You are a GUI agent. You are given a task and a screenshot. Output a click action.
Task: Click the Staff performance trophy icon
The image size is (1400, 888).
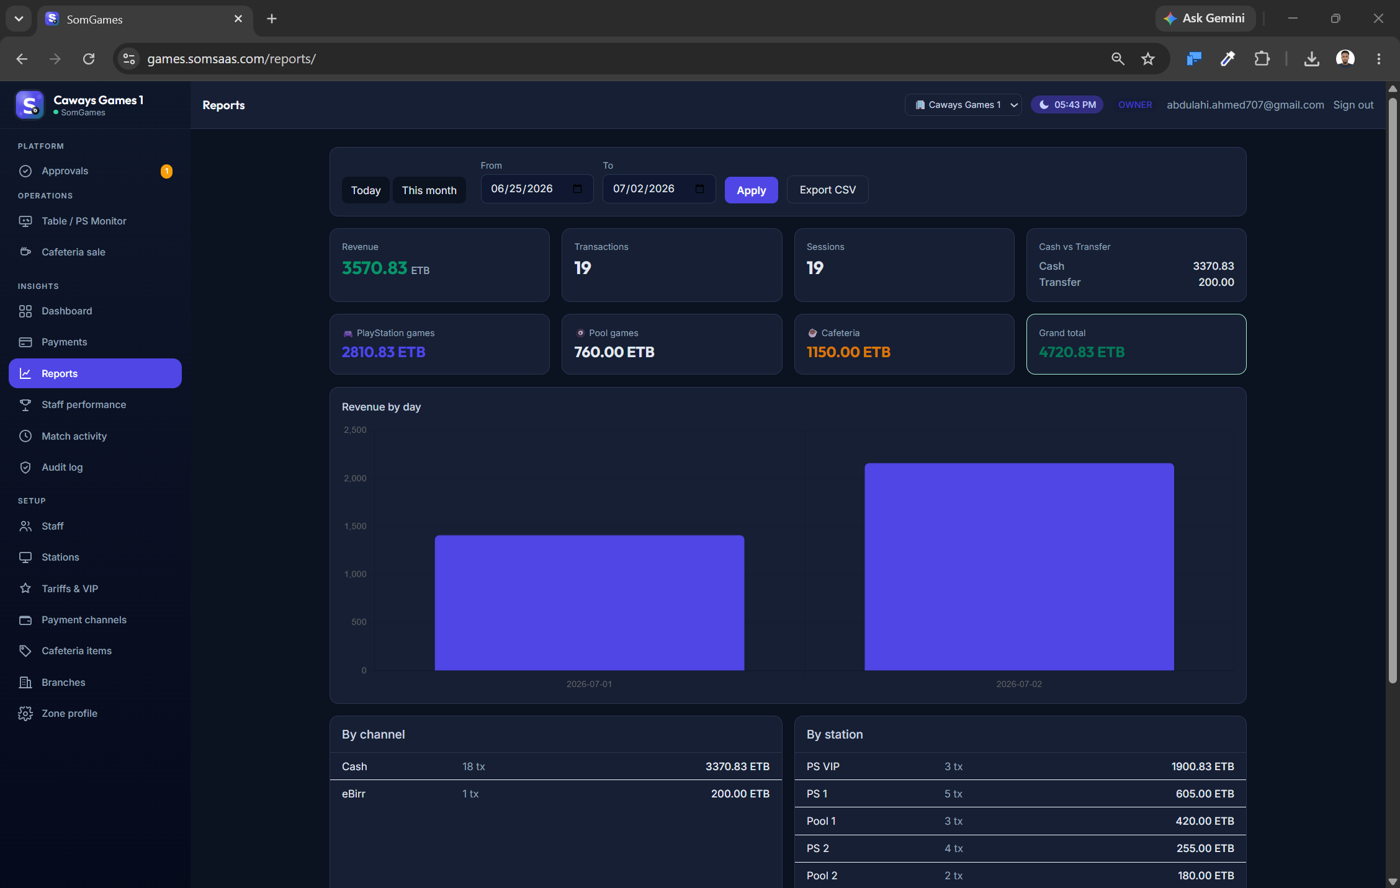pos(25,405)
